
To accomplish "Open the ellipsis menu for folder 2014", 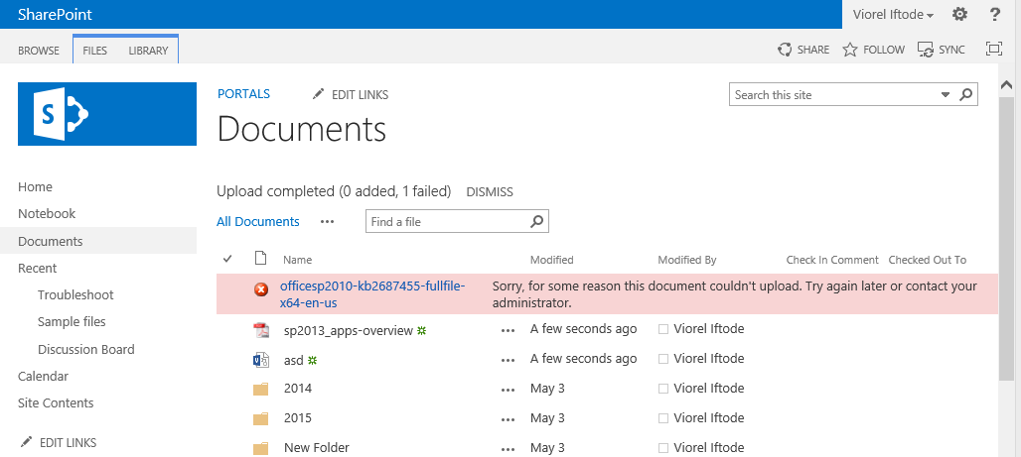I will (508, 390).
